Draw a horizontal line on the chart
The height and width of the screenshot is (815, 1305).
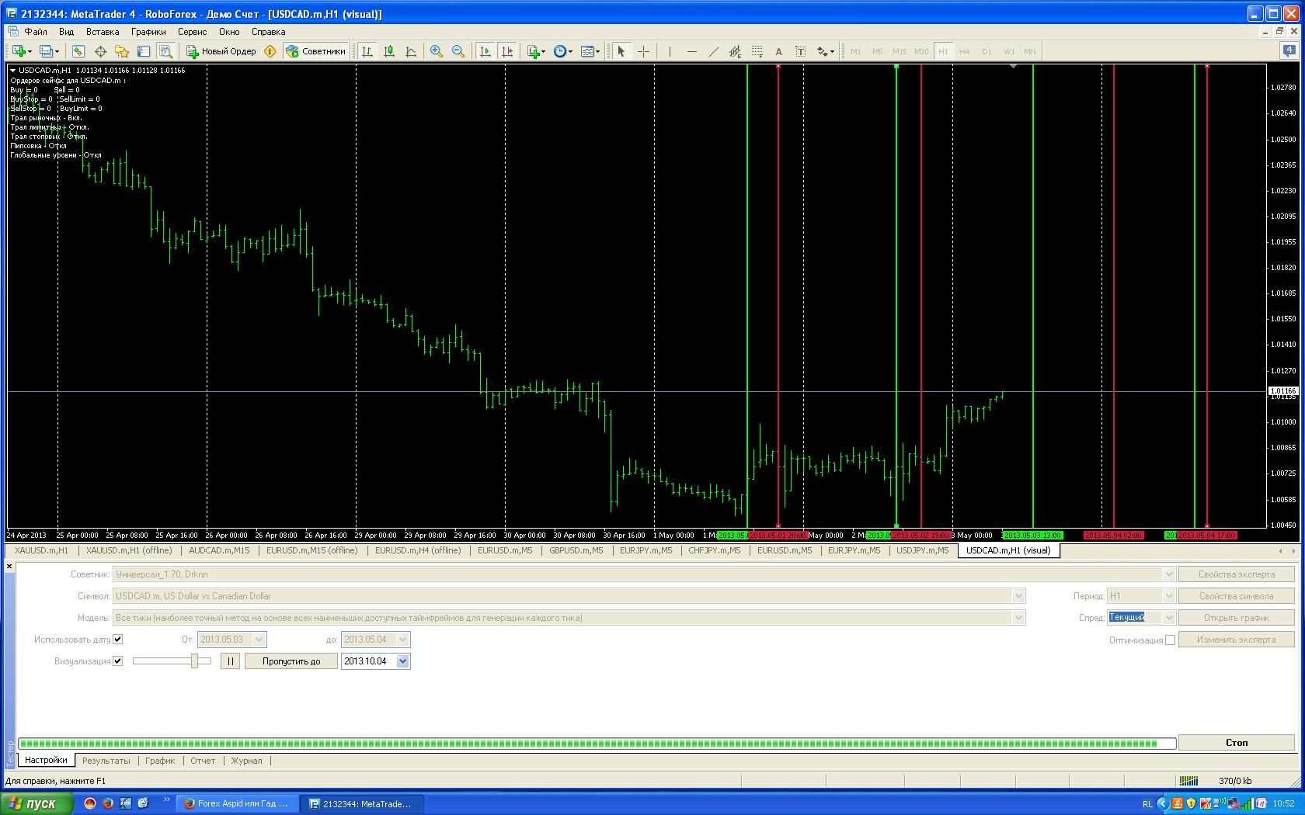click(691, 51)
